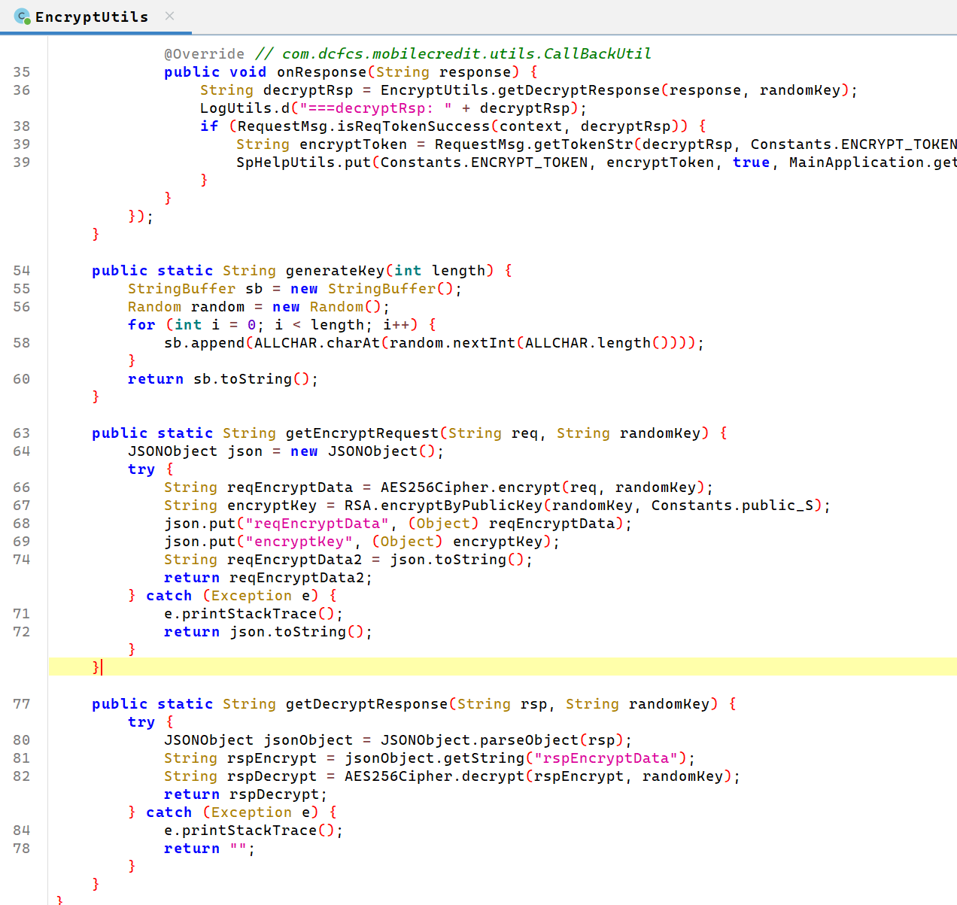Close the EncryptUtils tab
Image resolution: width=957 pixels, height=905 pixels.
[x=170, y=16]
